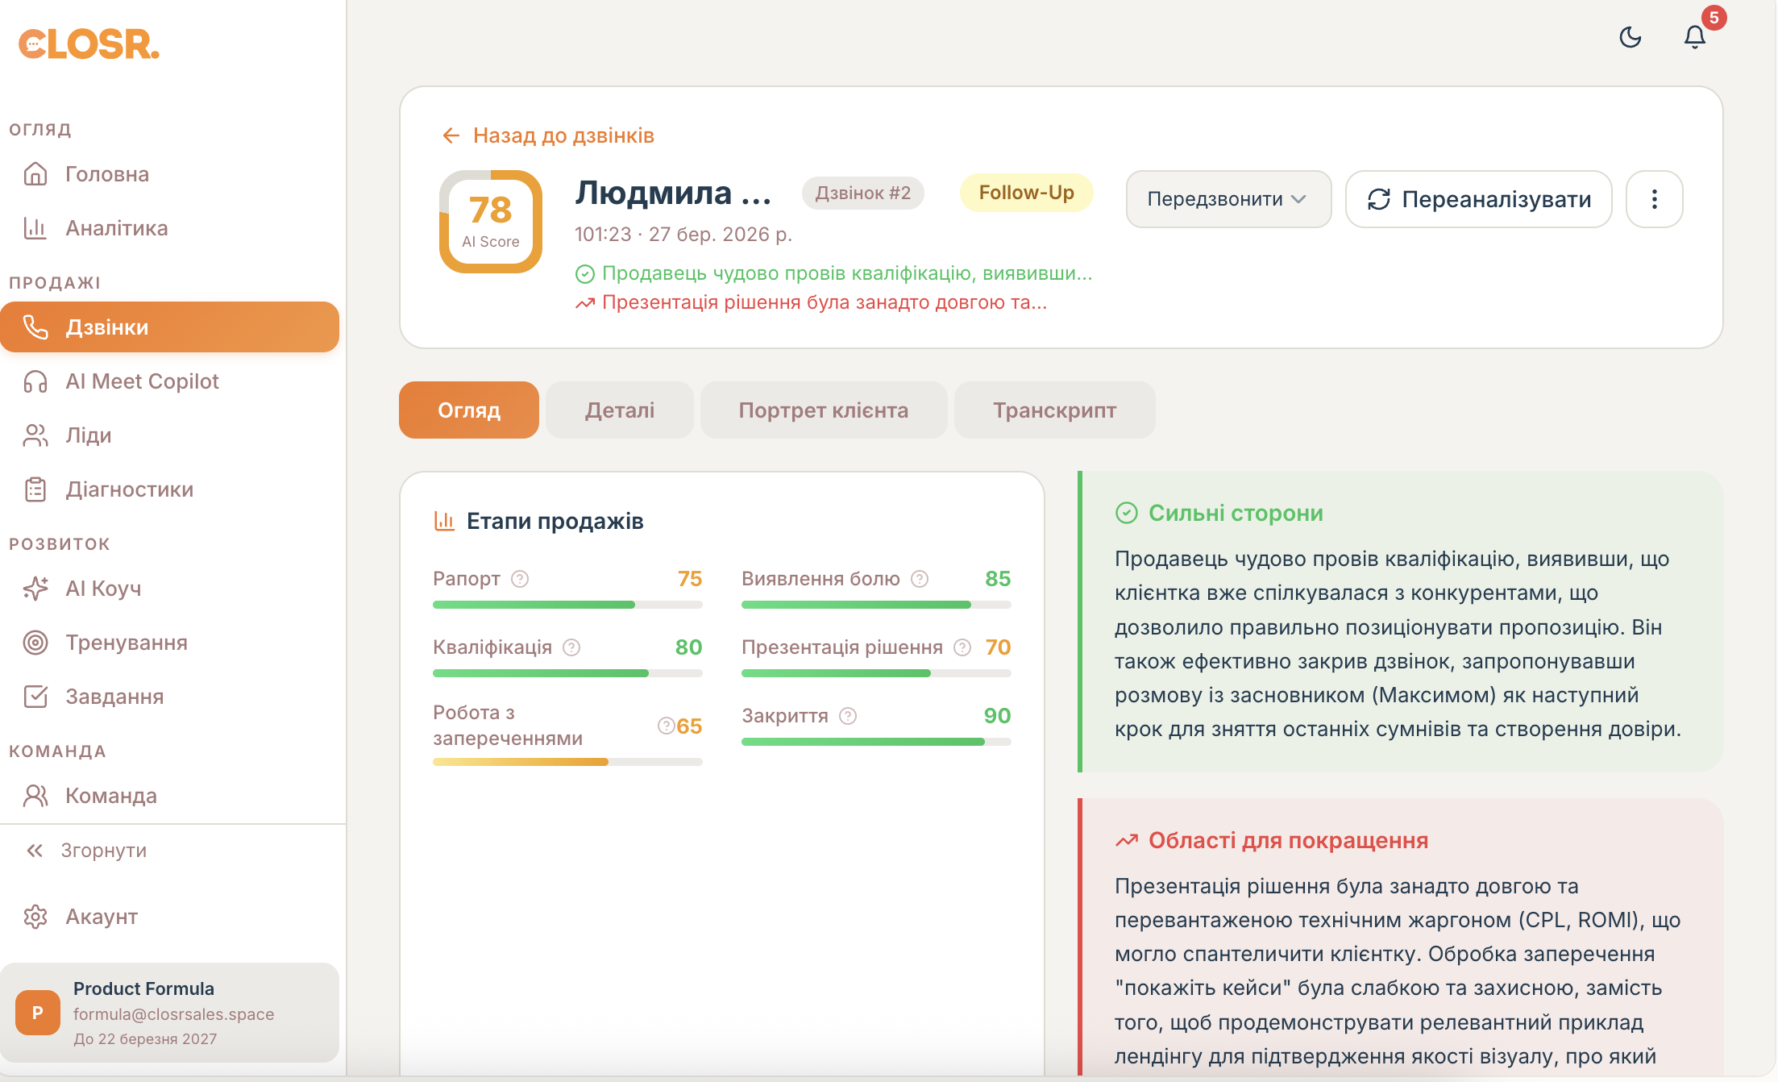Open notifications bell with badge
This screenshot has width=1778, height=1082.
click(x=1694, y=37)
